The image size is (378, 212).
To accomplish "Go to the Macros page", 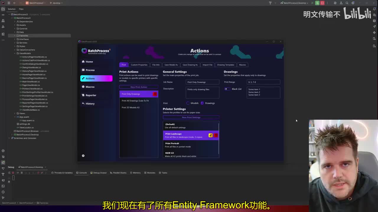I will [96, 87].
